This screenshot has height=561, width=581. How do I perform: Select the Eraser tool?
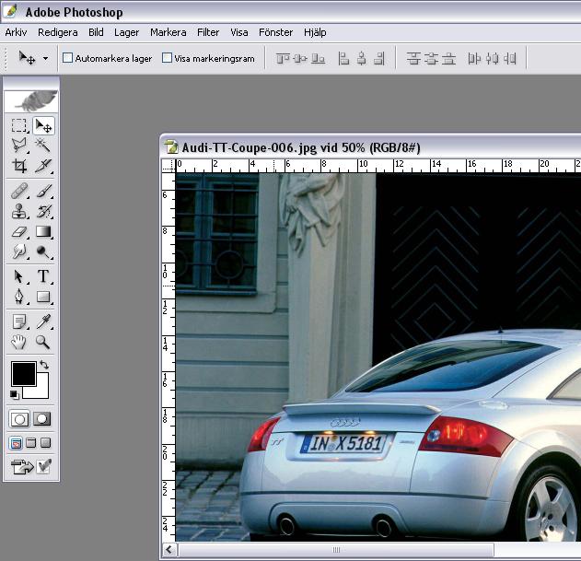[19, 231]
